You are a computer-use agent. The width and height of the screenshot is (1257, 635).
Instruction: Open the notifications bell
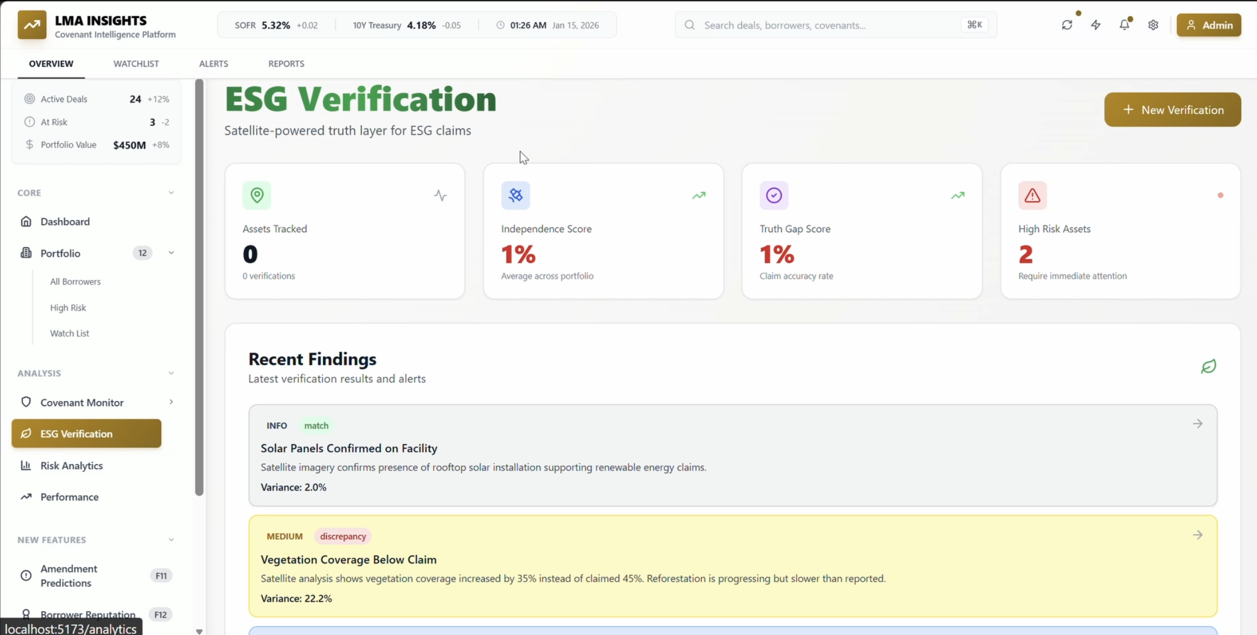pos(1124,25)
